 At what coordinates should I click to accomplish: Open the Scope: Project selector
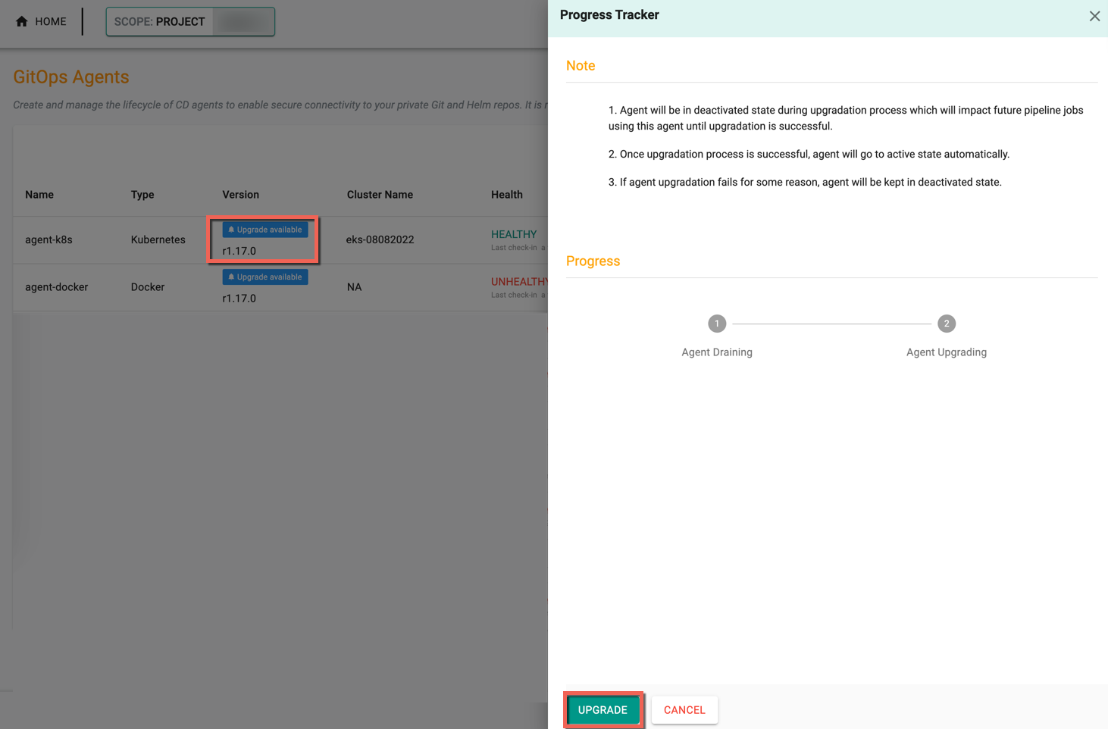(190, 22)
